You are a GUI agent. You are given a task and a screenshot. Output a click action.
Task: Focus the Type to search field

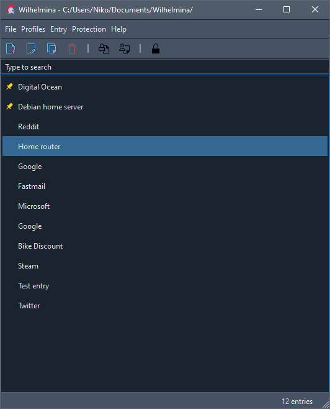(x=165, y=67)
